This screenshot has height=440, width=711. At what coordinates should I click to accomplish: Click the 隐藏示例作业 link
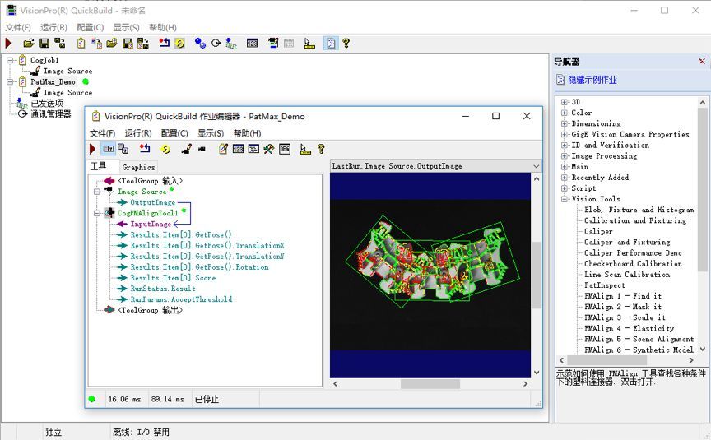592,80
